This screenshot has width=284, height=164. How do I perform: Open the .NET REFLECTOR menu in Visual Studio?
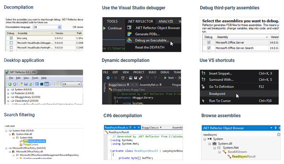140,21
